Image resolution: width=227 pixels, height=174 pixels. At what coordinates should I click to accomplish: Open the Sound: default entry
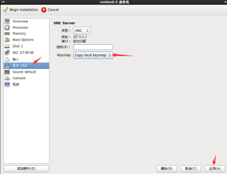[x=26, y=72]
